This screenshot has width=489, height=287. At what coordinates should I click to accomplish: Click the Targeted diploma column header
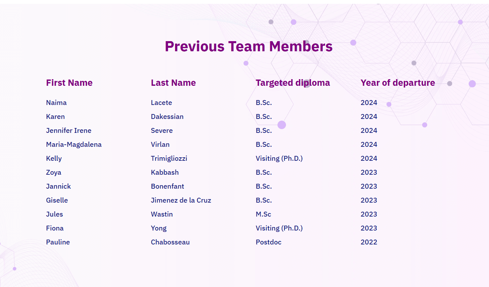pos(293,83)
